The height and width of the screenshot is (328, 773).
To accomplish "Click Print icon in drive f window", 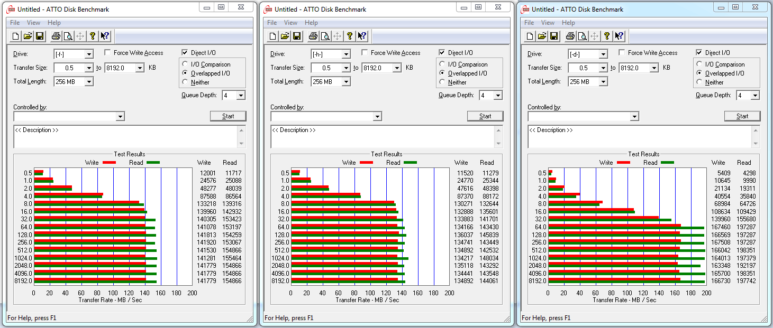I will click(x=56, y=36).
